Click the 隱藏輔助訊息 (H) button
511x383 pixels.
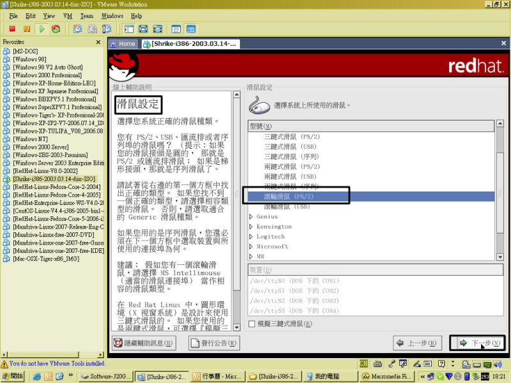(x=144, y=343)
